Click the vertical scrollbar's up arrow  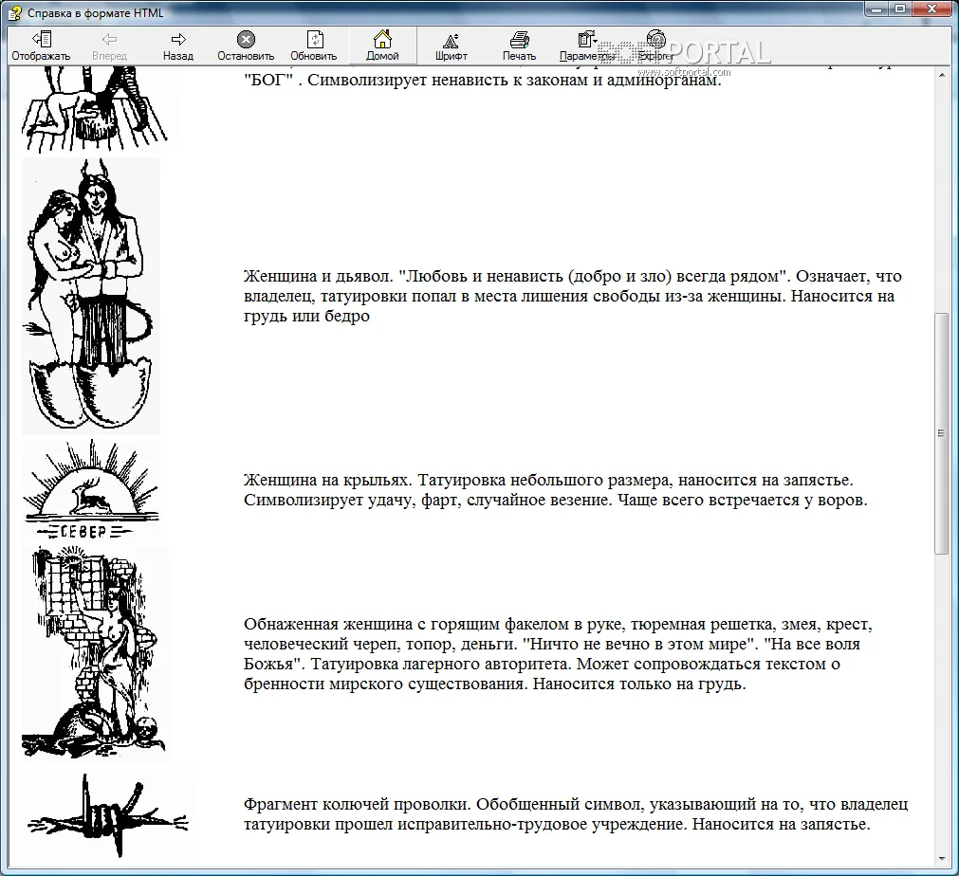click(942, 75)
